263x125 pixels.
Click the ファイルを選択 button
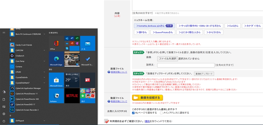click(167, 59)
